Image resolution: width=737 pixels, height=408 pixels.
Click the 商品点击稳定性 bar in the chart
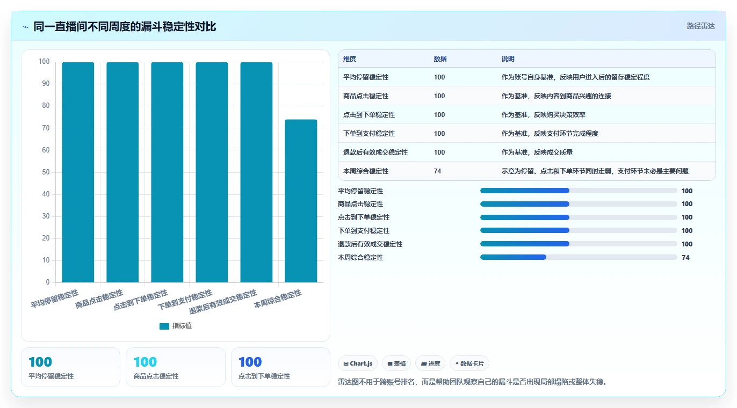click(122, 172)
